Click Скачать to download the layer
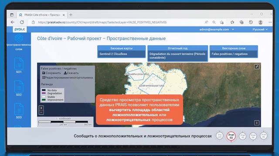The image size is (279, 156). click(x=71, y=73)
